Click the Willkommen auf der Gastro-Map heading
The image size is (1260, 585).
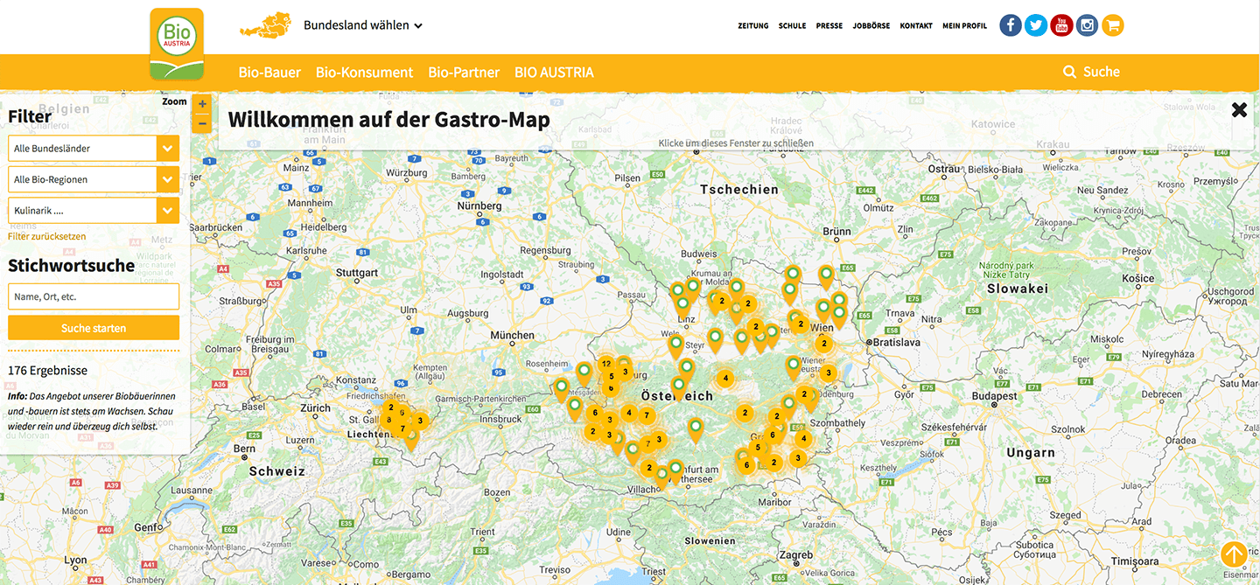point(389,120)
